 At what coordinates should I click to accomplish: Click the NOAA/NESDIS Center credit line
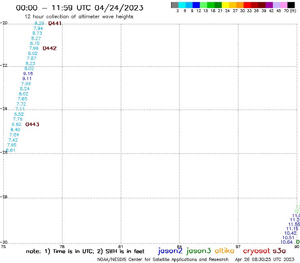pyautogui.click(x=163, y=259)
